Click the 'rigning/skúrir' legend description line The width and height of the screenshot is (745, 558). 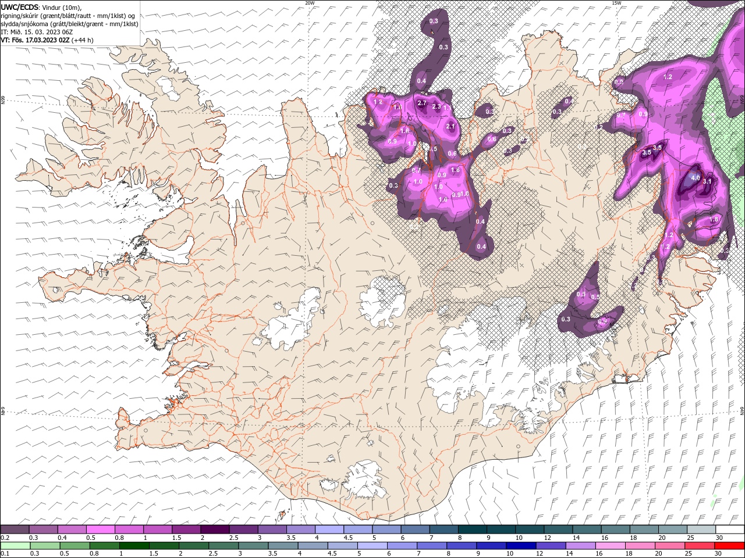pyautogui.click(x=68, y=16)
